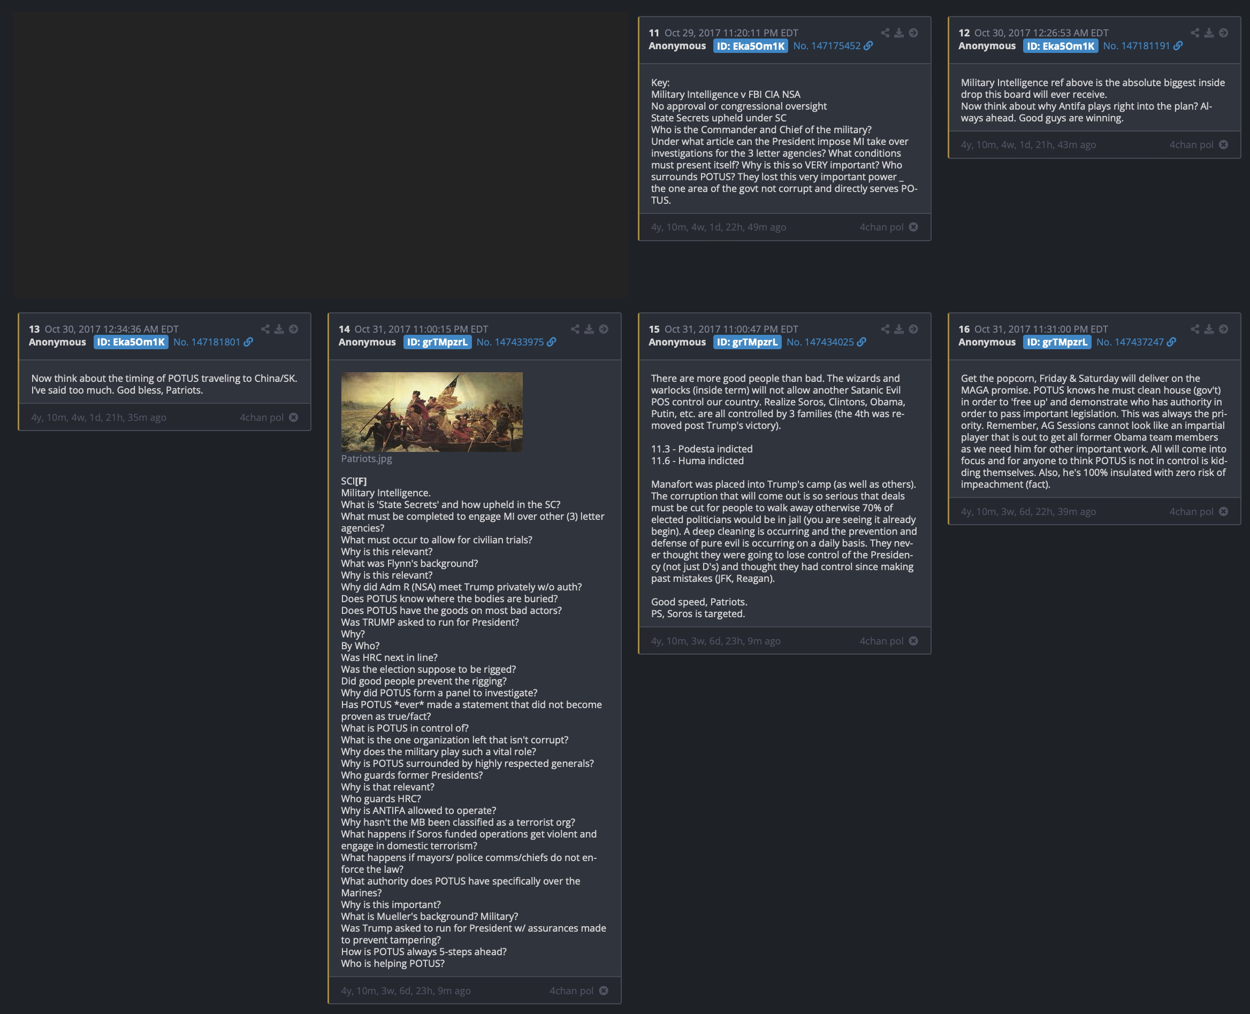The height and width of the screenshot is (1014, 1250).
Task: Click '4y, 10m, 3w, 6d, 22h, 39m ago' text
Action: tap(1028, 511)
